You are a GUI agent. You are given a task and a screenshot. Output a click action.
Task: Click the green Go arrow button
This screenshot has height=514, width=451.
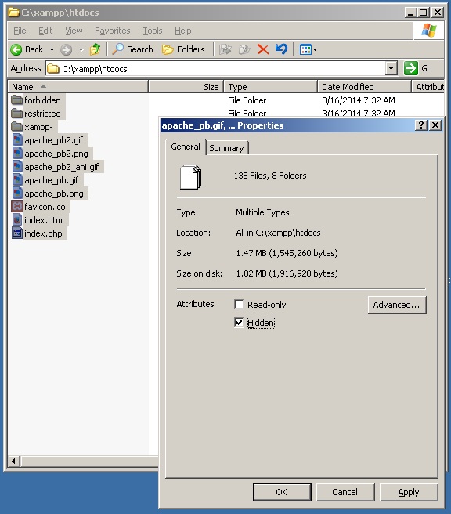411,68
